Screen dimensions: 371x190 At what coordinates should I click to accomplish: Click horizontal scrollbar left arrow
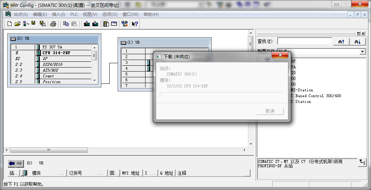pos(7,150)
